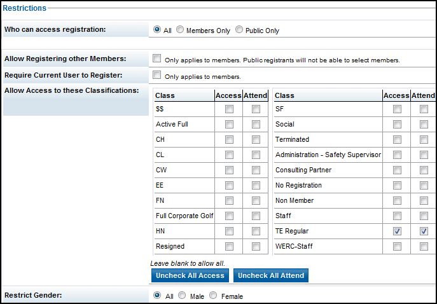Choose All for who can access registration
Image resolution: width=437 pixels, height=304 pixels.
[156, 30]
